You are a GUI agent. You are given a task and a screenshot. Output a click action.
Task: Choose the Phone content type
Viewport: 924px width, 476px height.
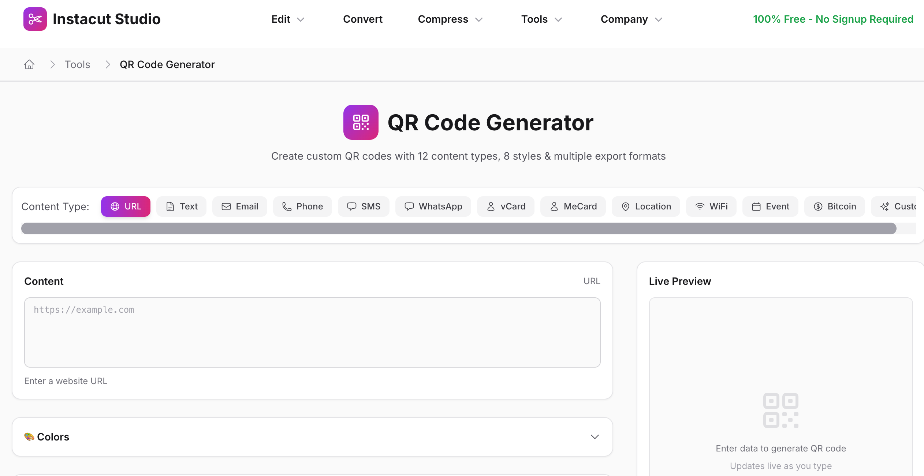coord(302,207)
